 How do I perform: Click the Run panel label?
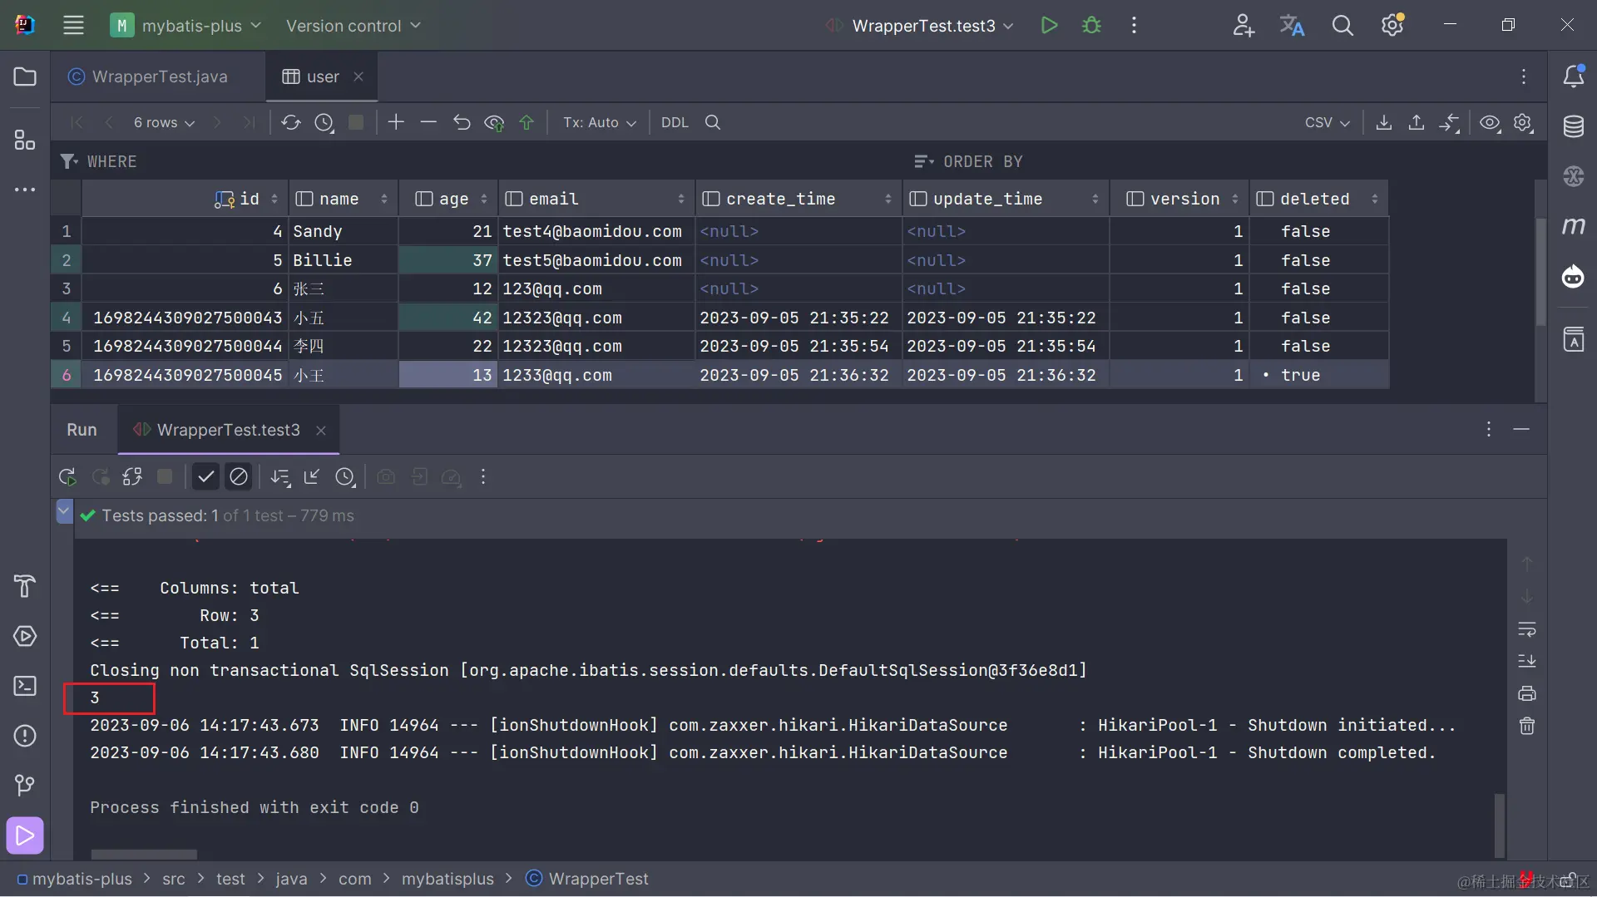[82, 430]
